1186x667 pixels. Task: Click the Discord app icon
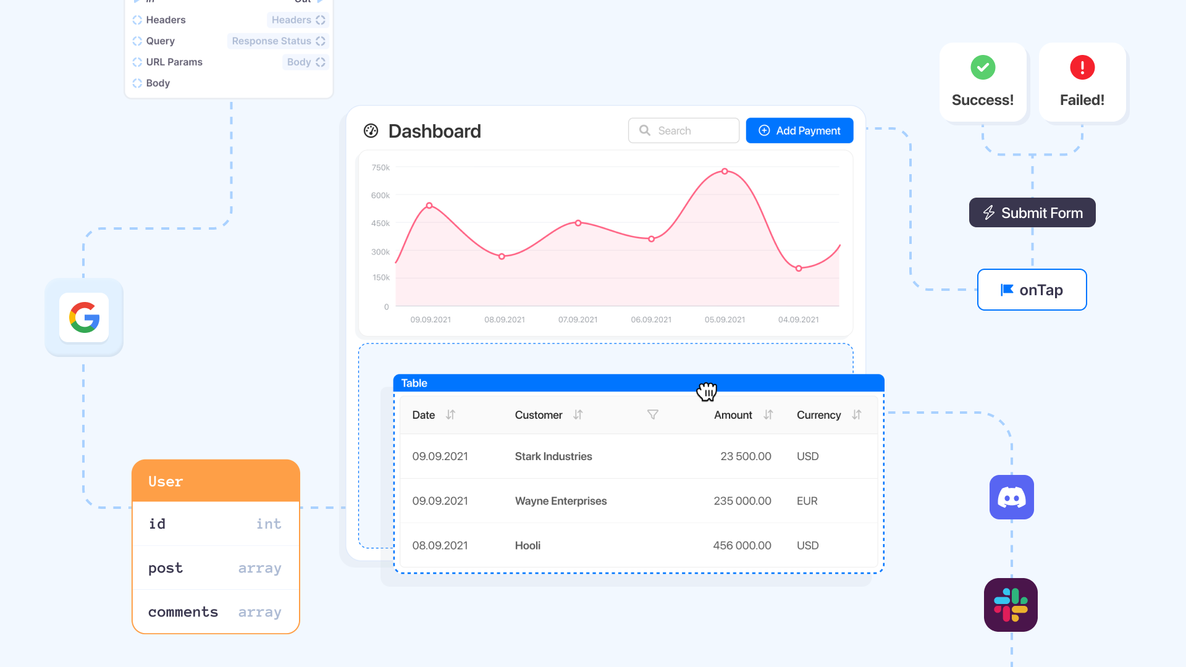1011,497
